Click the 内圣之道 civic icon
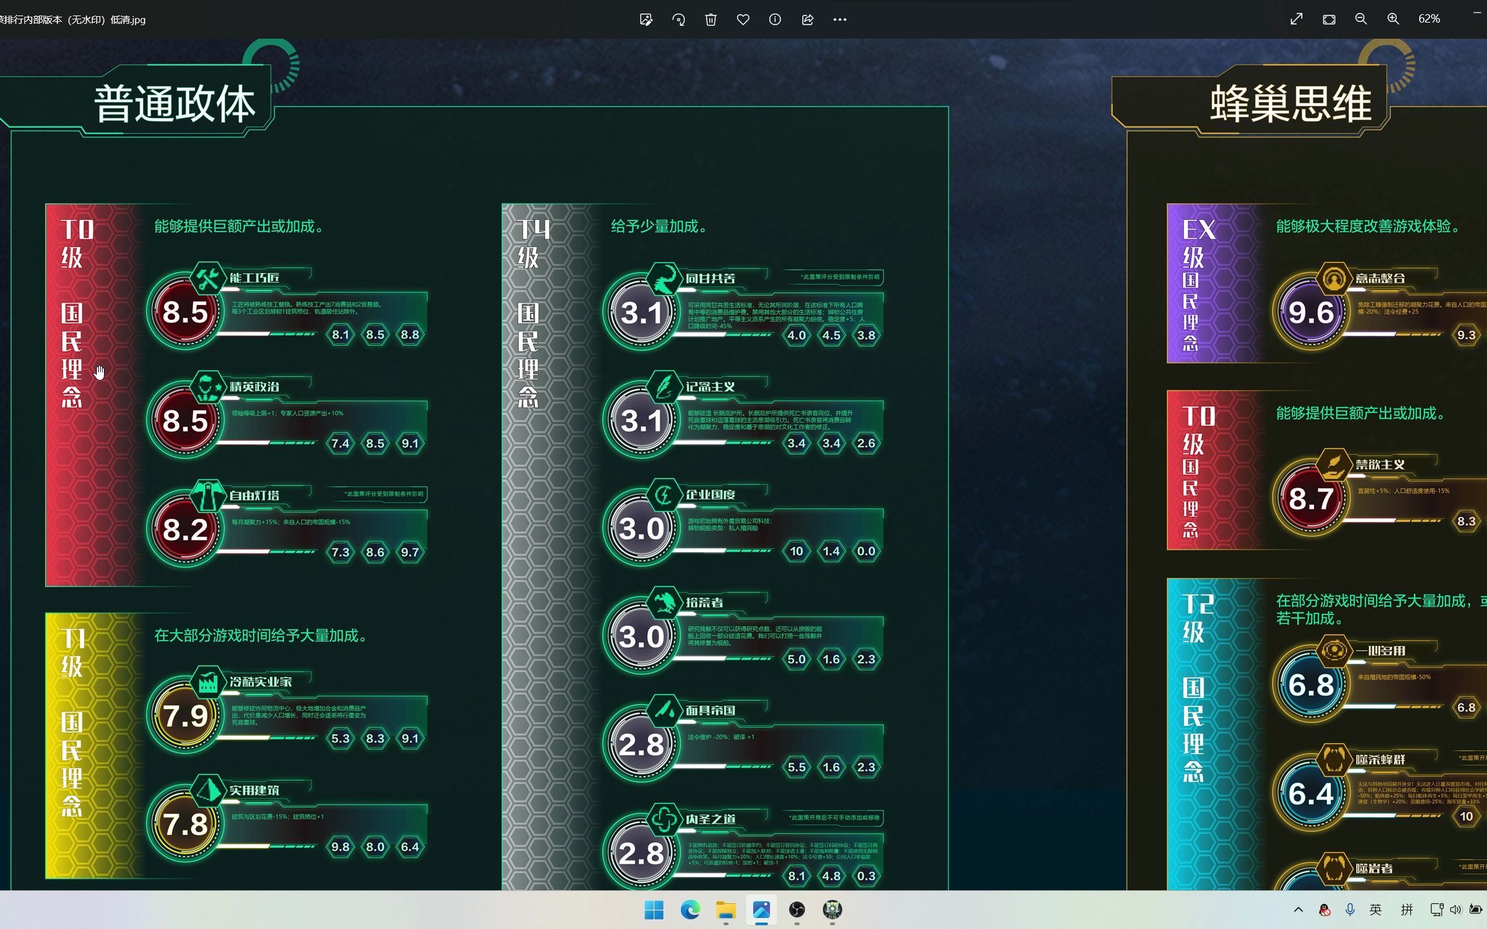The image size is (1487, 929). (664, 819)
